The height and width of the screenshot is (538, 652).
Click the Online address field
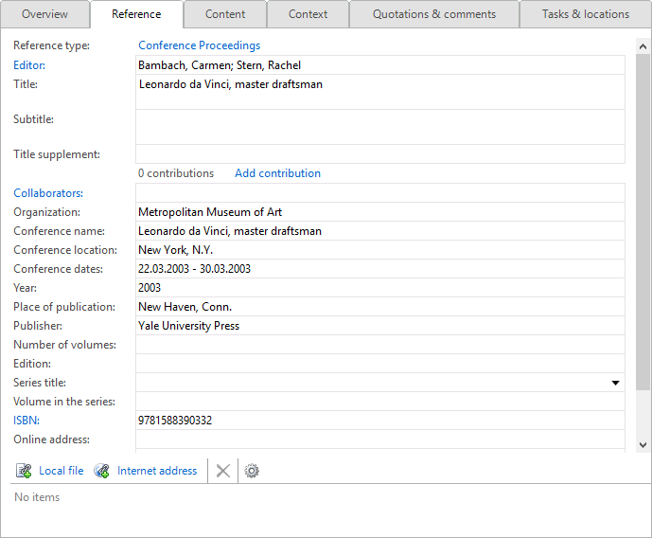(x=380, y=439)
